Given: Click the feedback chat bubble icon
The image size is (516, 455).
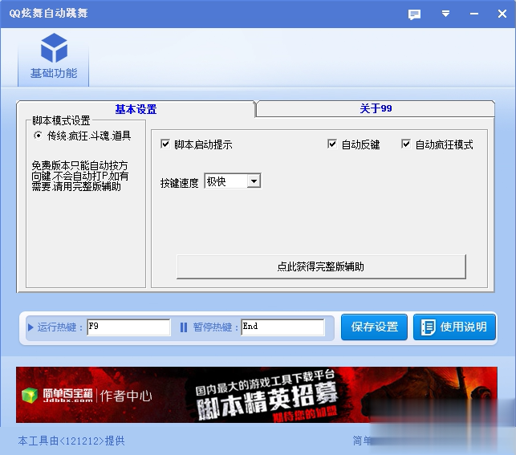Looking at the screenshot, I should (x=414, y=14).
